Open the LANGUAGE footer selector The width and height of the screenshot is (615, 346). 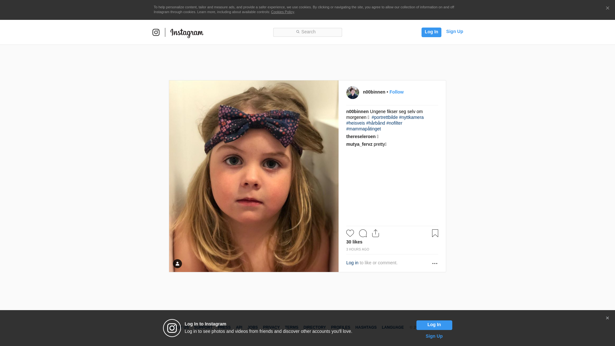pos(393,327)
